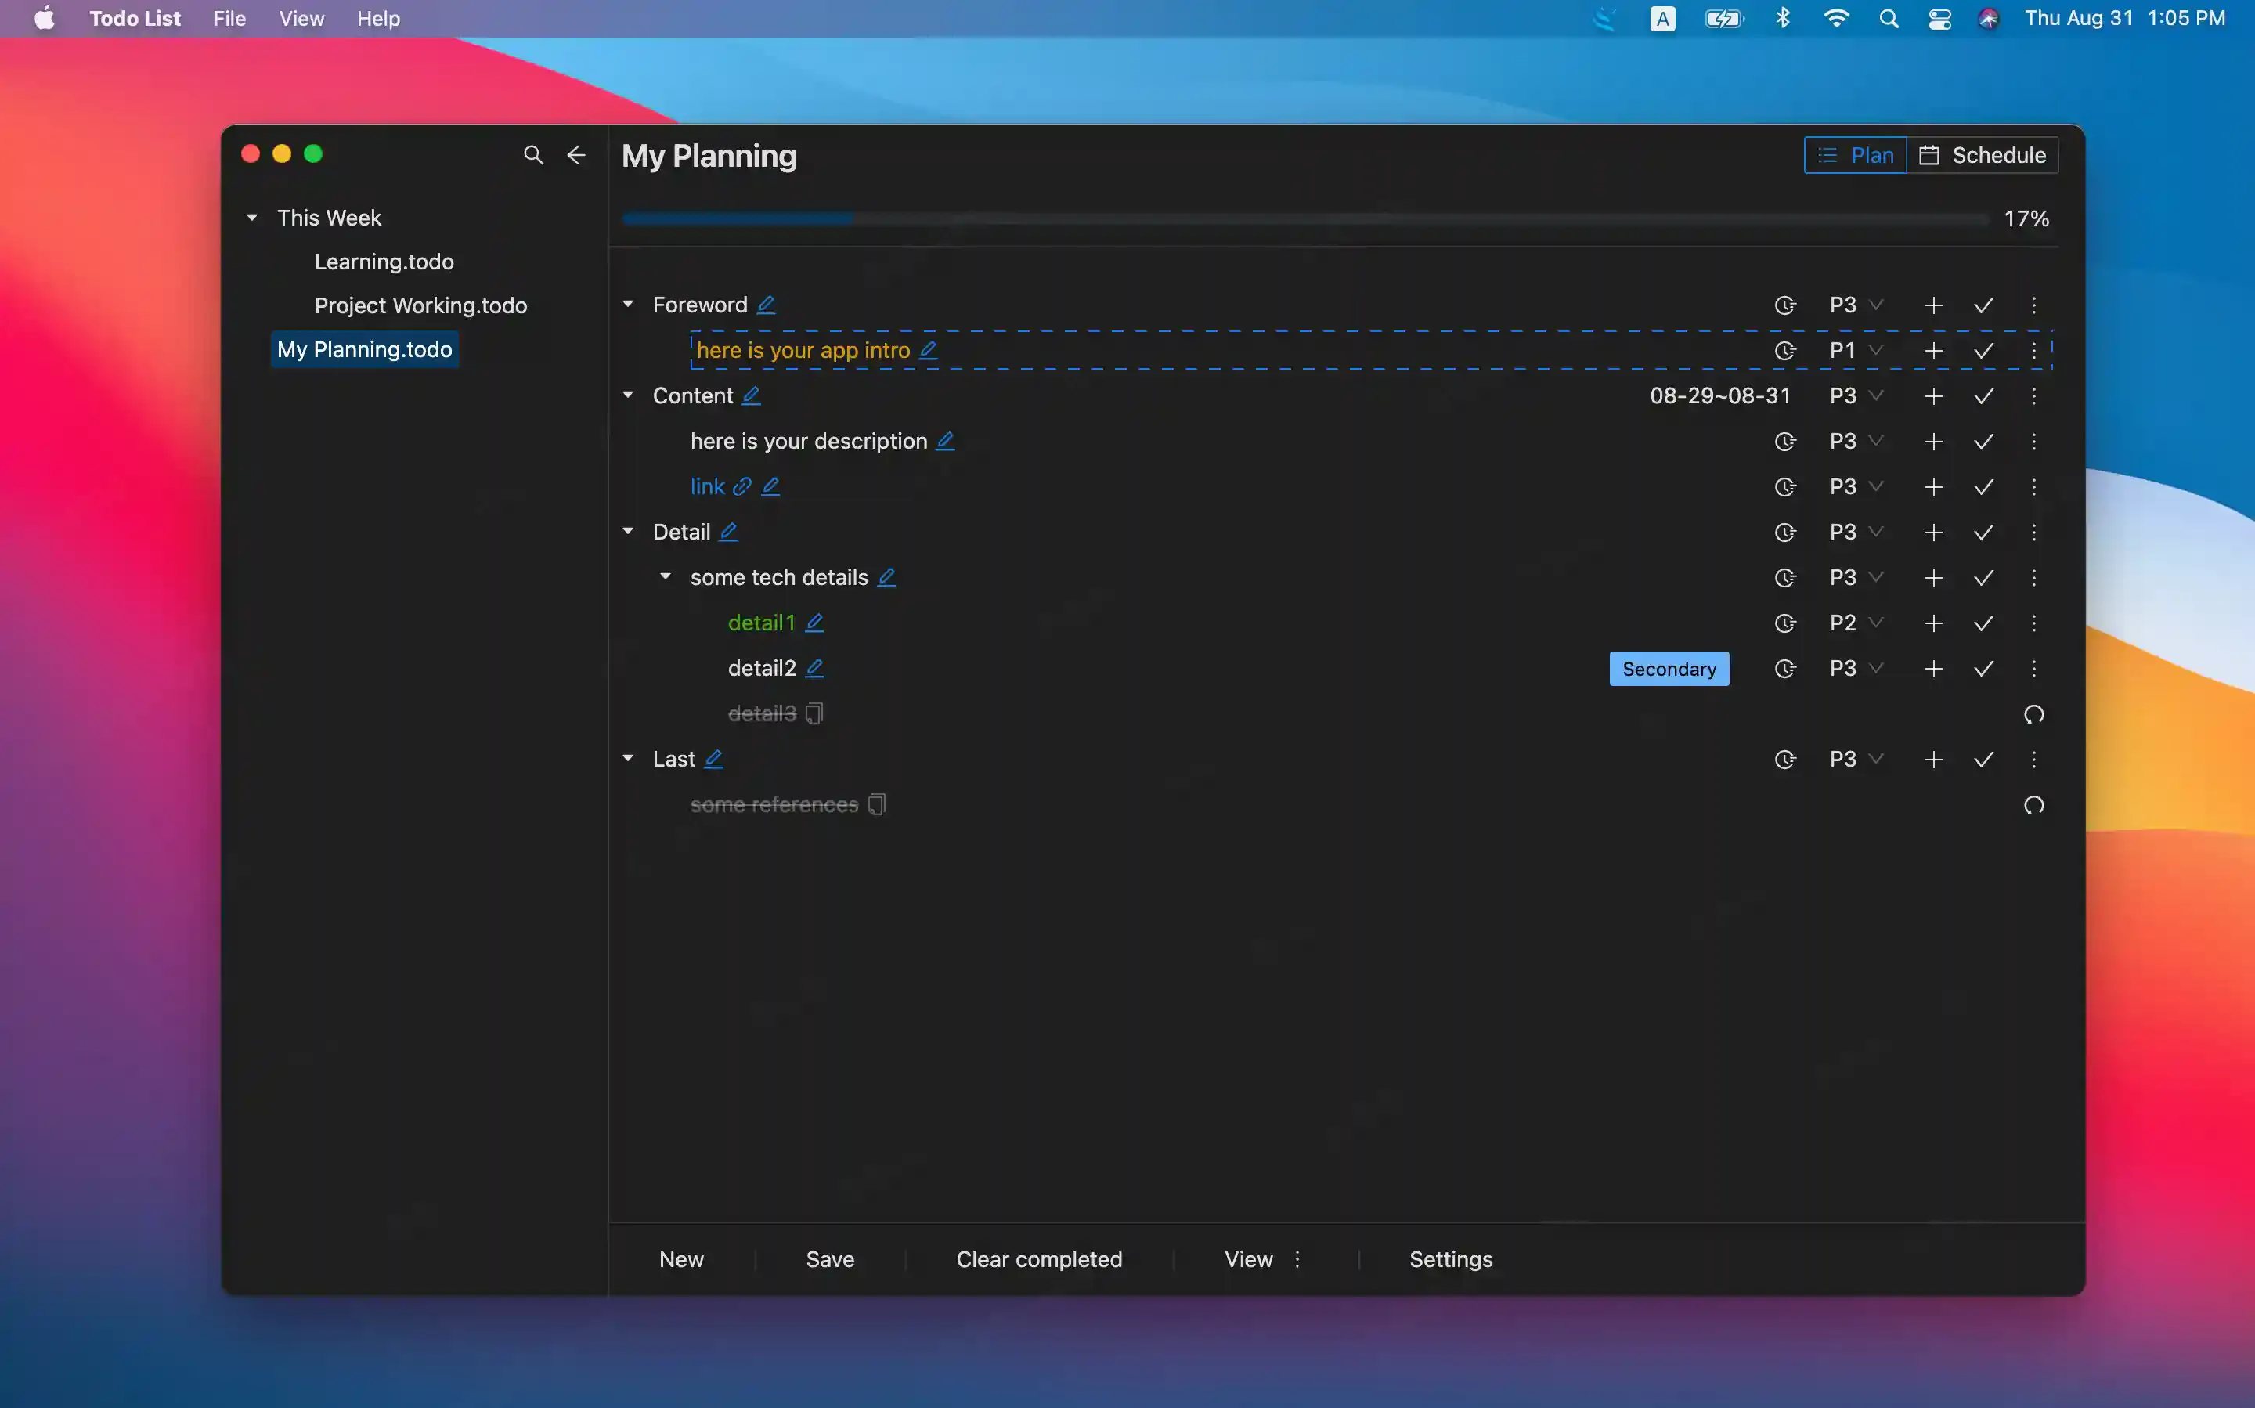Copy the 'some references' item
Screen dimensions: 2255x1408
(877, 803)
